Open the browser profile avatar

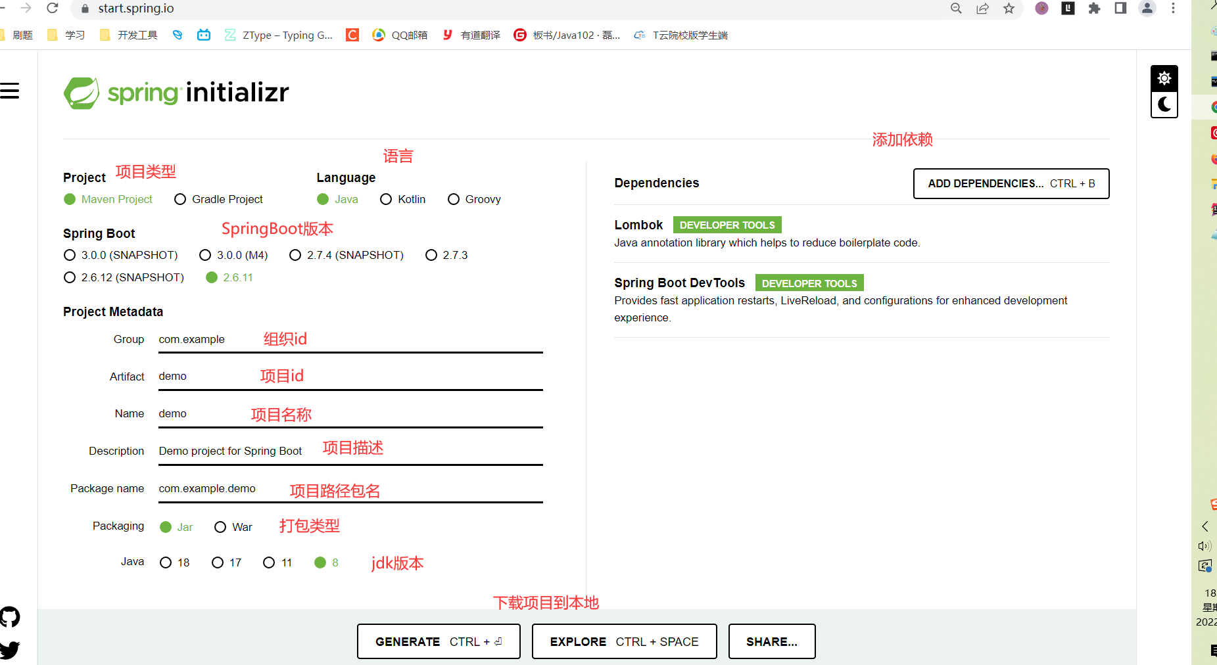[x=1147, y=9]
